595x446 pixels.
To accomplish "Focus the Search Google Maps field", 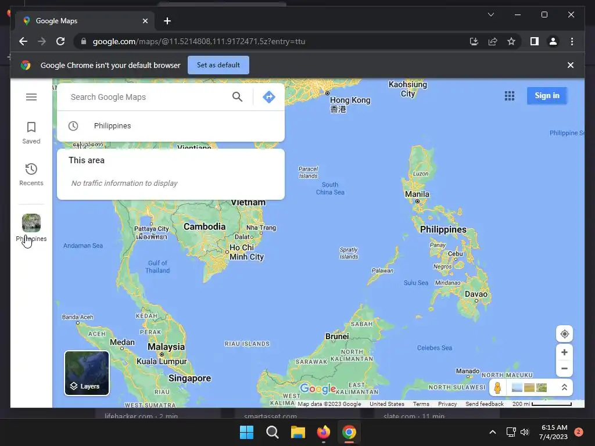I will pyautogui.click(x=148, y=97).
